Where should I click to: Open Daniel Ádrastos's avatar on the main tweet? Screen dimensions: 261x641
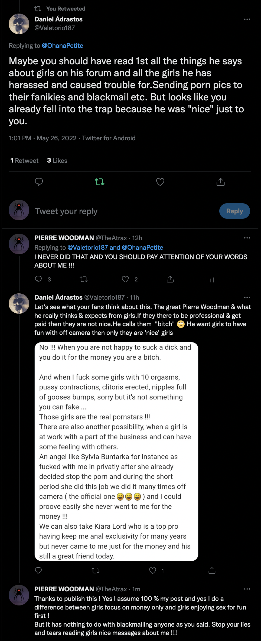tap(19, 24)
